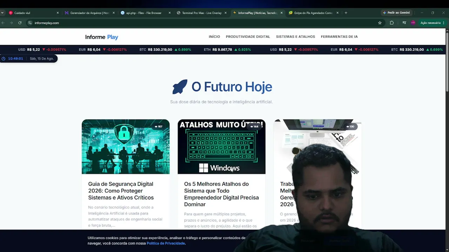Open the SISTEMAS E ATALHOS menu item

pos(295,37)
